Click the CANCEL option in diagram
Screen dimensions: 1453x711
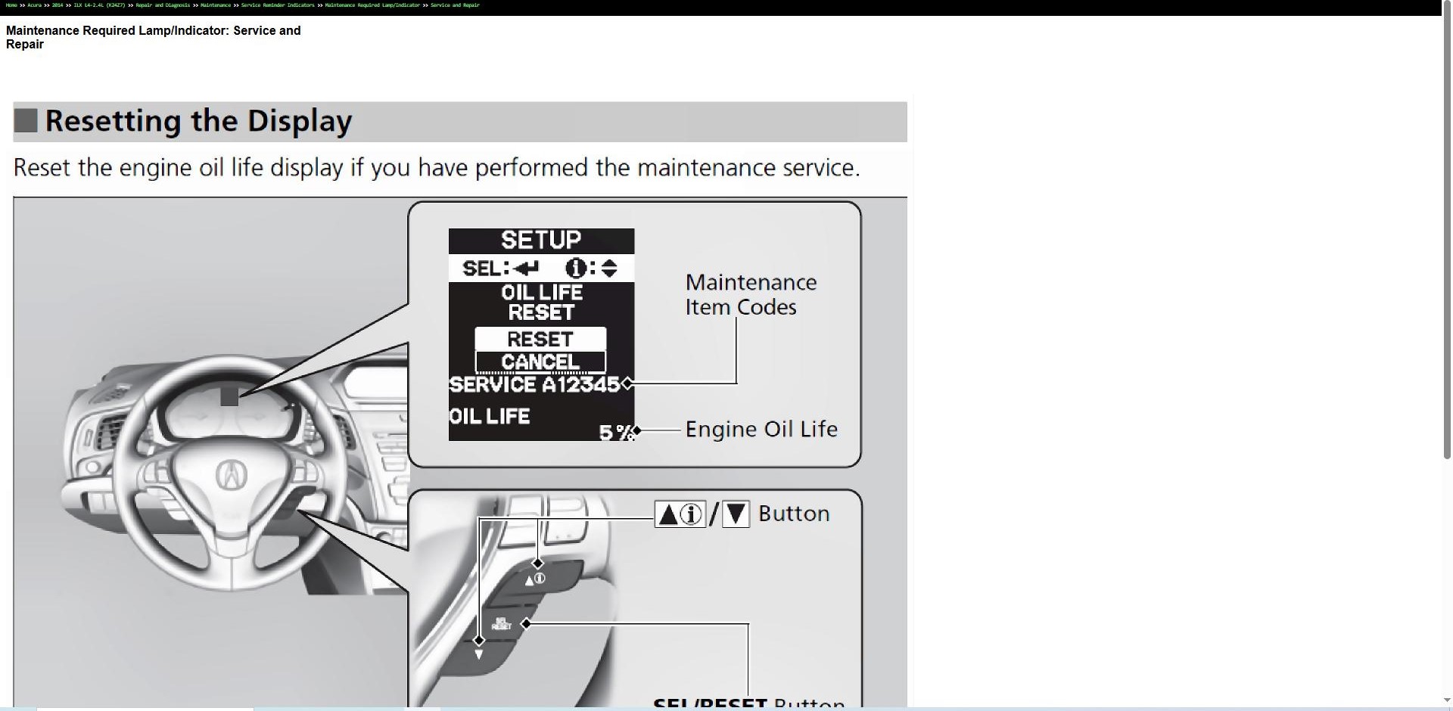click(540, 362)
